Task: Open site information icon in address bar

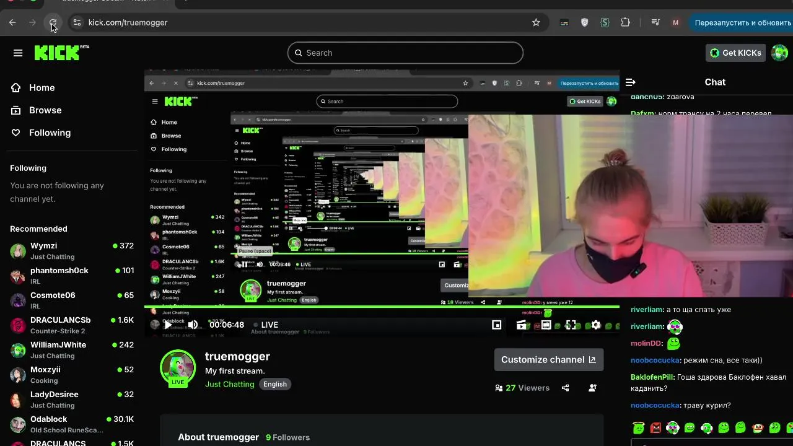Action: pyautogui.click(x=77, y=22)
